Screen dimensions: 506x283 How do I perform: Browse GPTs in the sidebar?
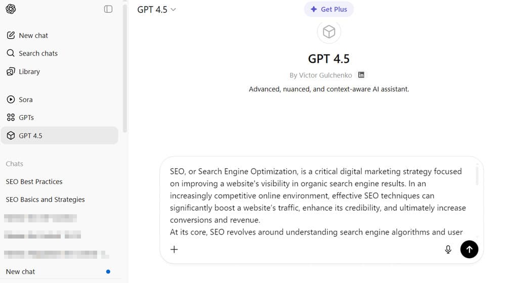coord(26,117)
